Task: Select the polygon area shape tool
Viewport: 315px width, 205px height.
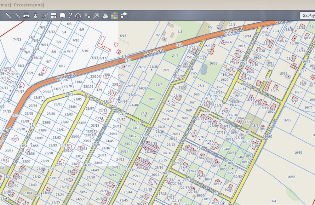Action: pyautogui.click(x=62, y=15)
